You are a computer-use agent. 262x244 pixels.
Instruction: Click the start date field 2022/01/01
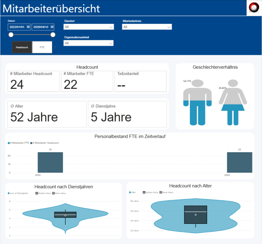point(17,27)
